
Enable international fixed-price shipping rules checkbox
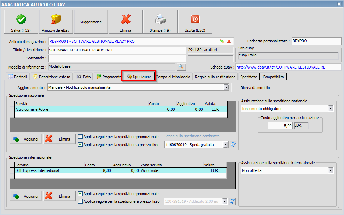click(x=80, y=201)
